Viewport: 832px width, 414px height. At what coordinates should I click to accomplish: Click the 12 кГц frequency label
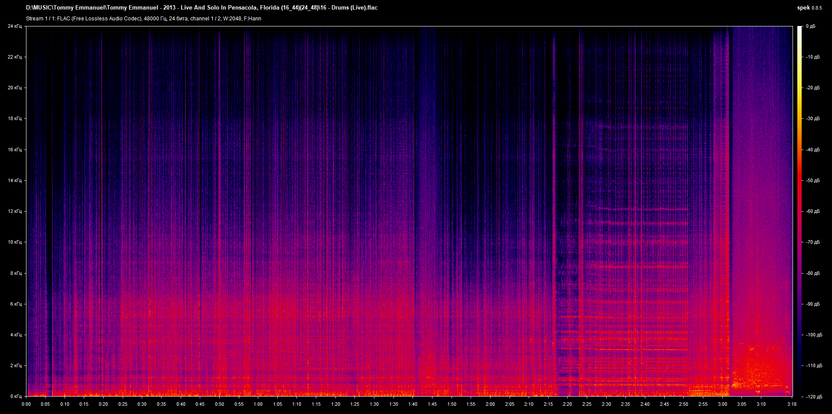[15, 212]
